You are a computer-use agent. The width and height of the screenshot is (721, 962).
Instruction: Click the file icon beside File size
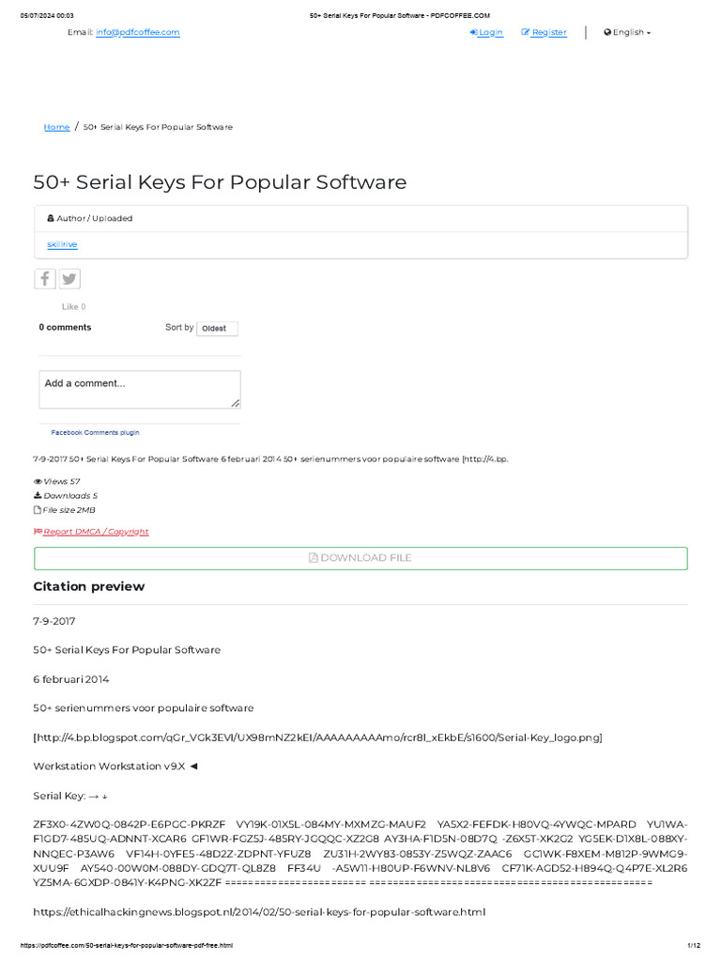(x=38, y=510)
